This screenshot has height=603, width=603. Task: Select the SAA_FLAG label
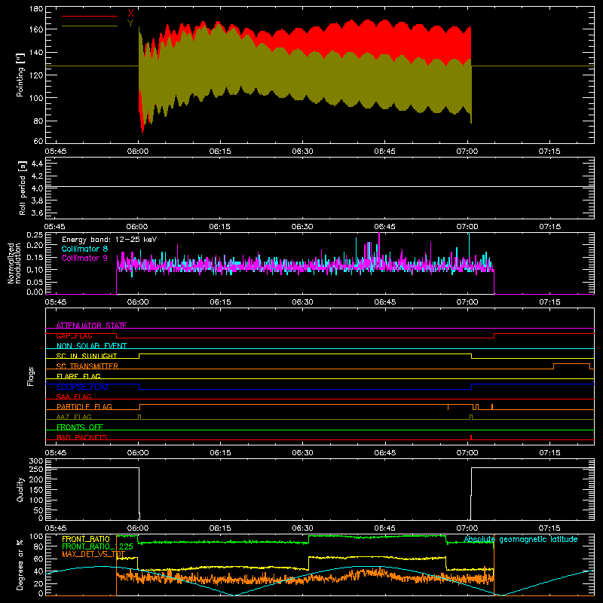tap(74, 396)
